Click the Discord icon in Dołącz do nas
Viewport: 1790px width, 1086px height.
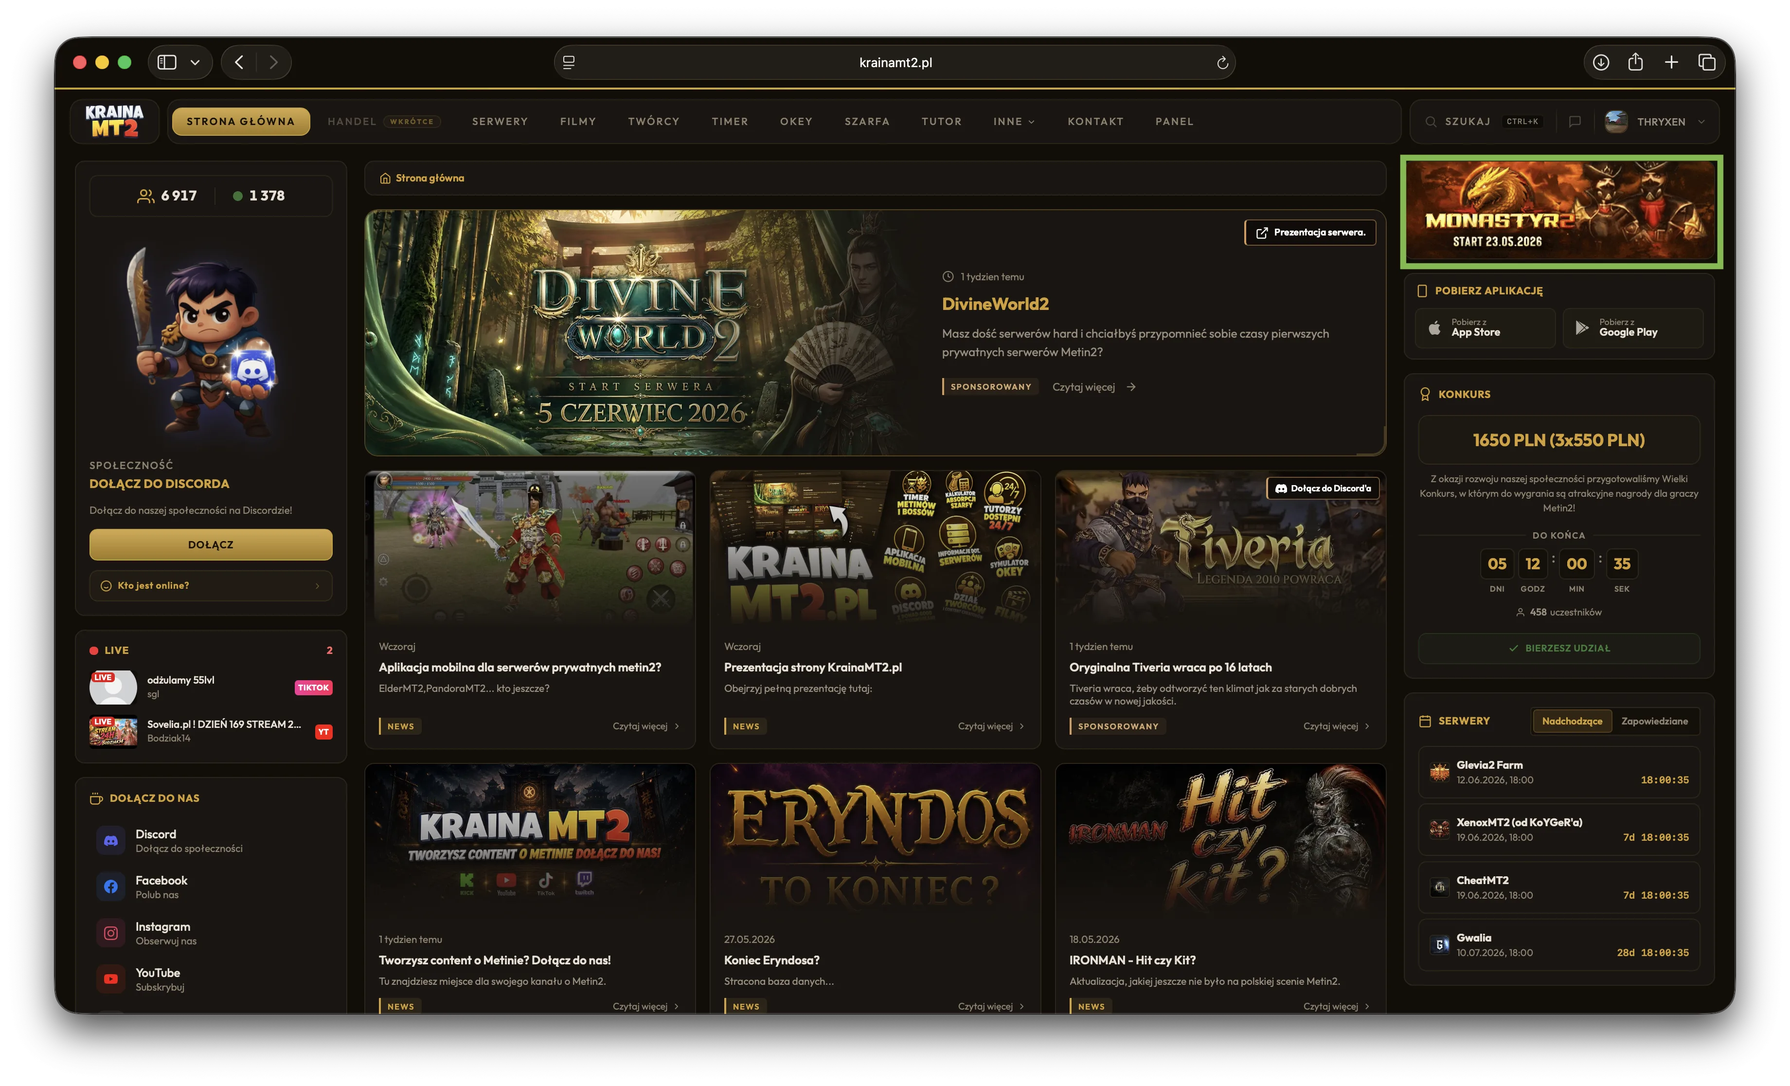(111, 840)
